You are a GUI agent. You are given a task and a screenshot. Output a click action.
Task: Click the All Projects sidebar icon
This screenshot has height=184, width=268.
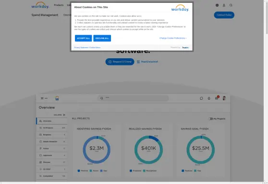40,128
